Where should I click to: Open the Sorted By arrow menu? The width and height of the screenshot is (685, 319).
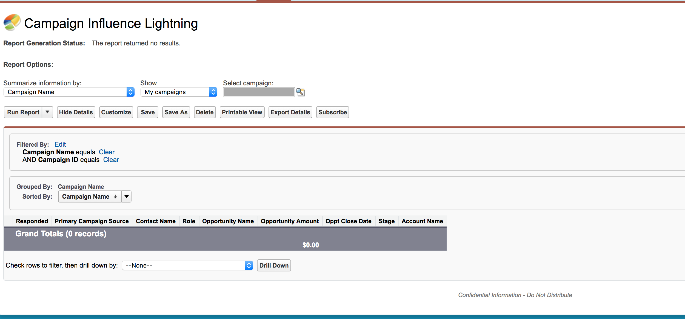pos(126,196)
